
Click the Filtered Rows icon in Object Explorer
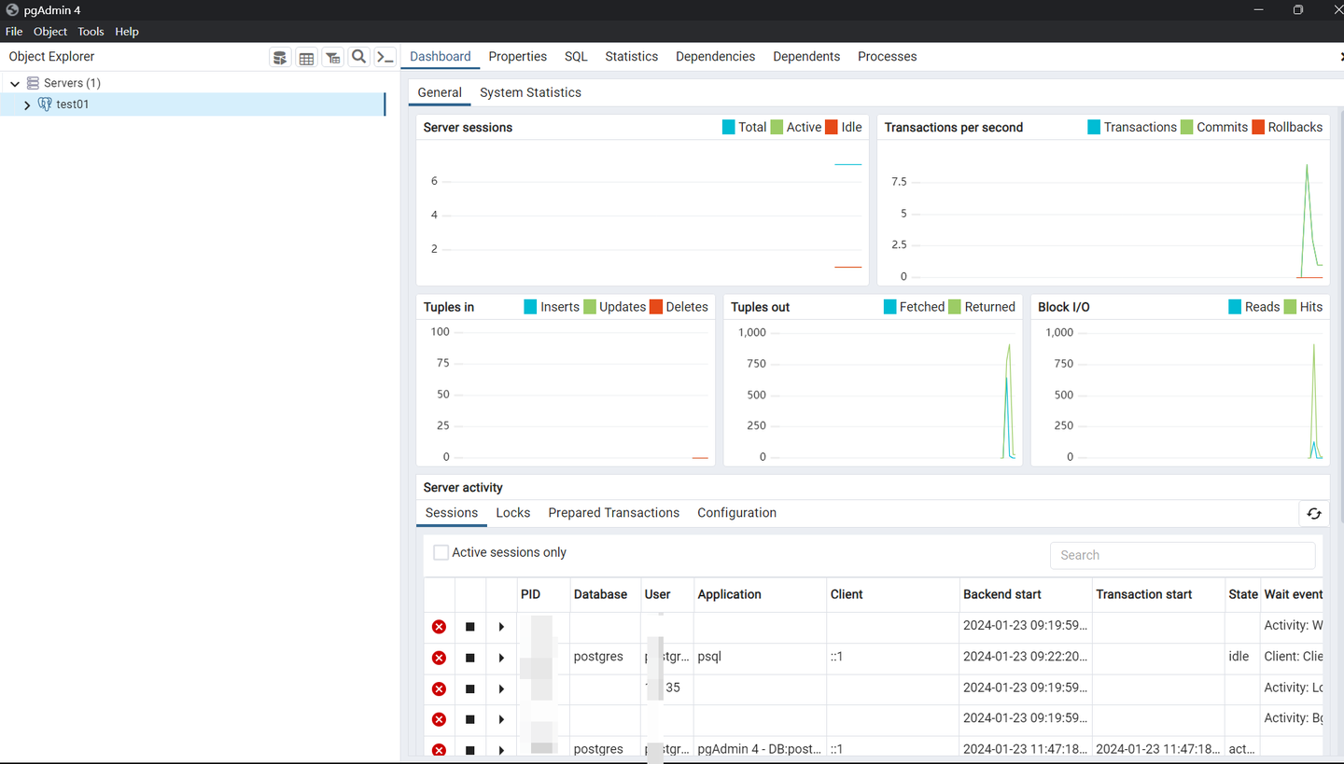coord(332,58)
